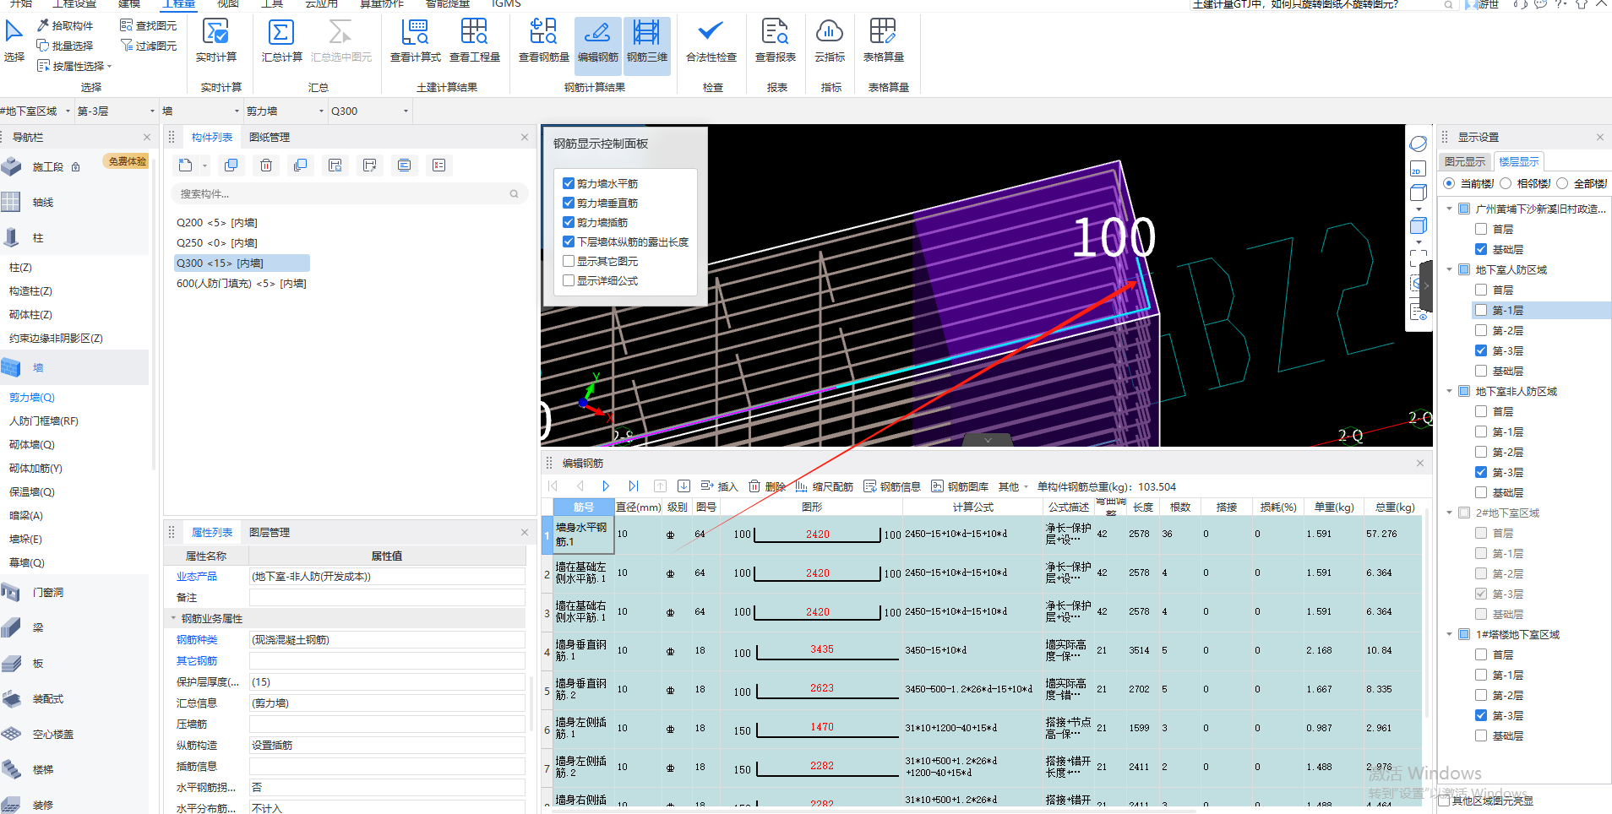The width and height of the screenshot is (1612, 814).
Task: Open 查看钢筋量 to view the rebar quantity
Action: (543, 41)
